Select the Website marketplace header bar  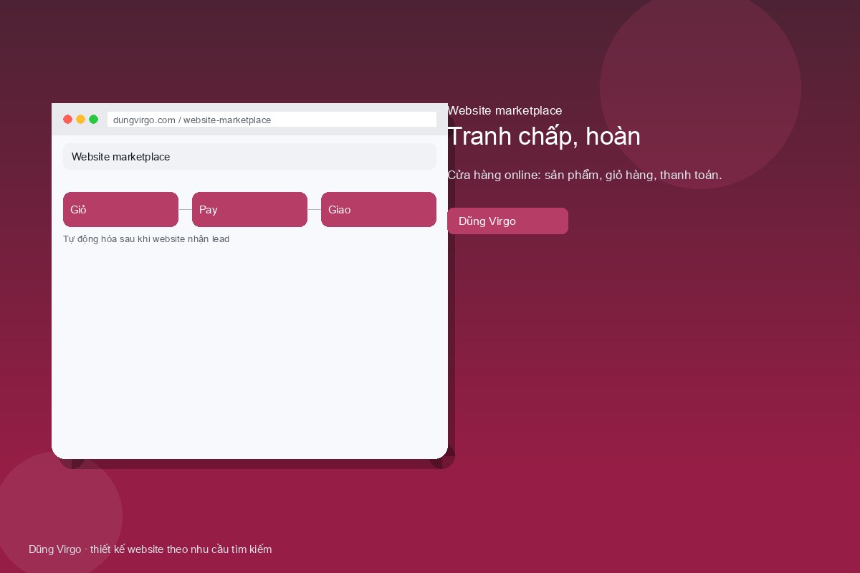[x=249, y=157]
